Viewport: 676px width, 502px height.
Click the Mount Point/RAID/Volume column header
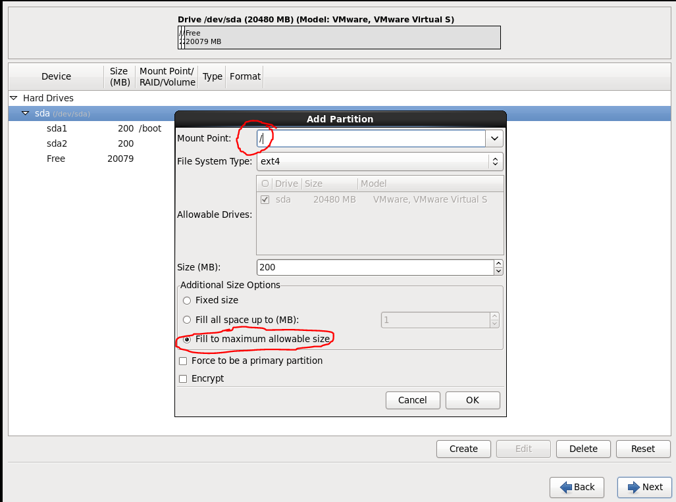pos(167,77)
